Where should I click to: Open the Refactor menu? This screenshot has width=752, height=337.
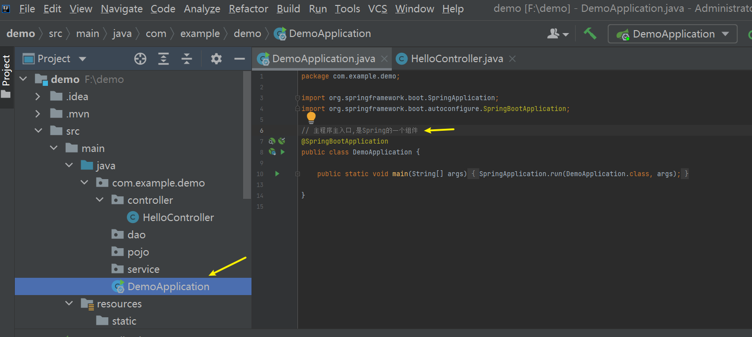(x=249, y=9)
